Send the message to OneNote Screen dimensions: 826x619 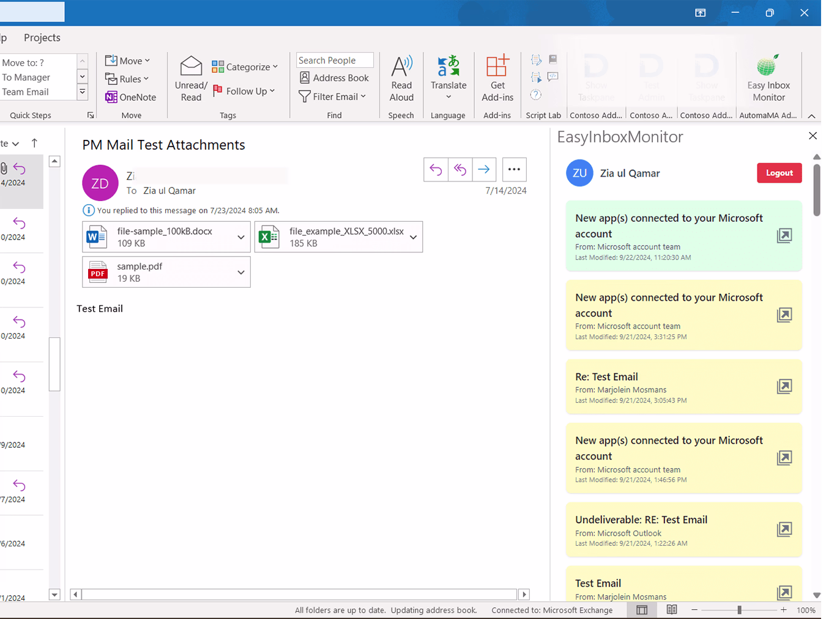(130, 97)
